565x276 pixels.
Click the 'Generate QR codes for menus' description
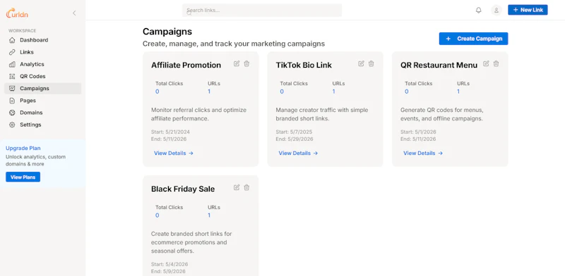[x=442, y=114]
